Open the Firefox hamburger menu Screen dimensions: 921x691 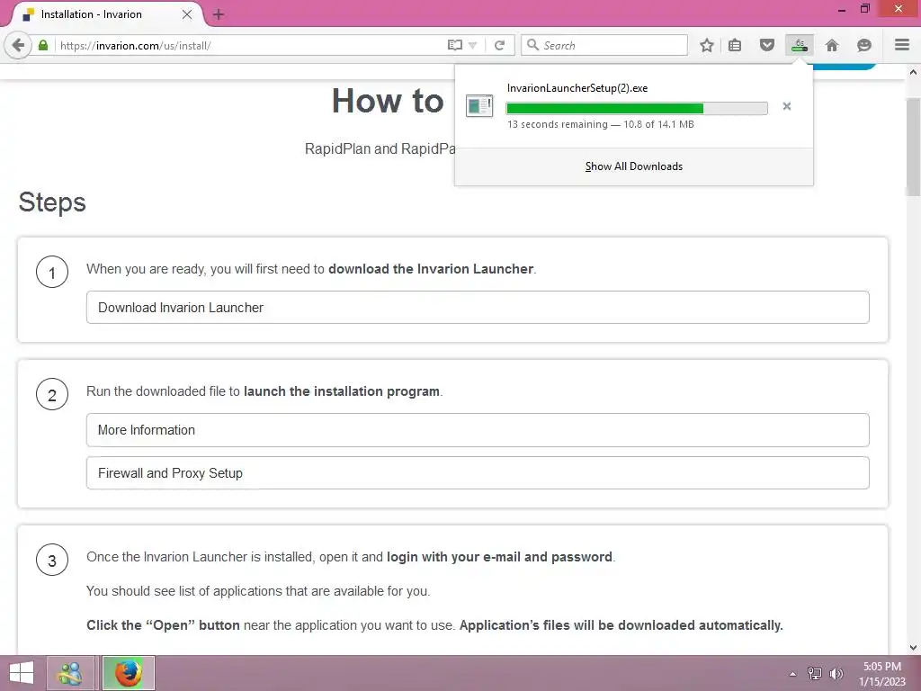point(902,45)
